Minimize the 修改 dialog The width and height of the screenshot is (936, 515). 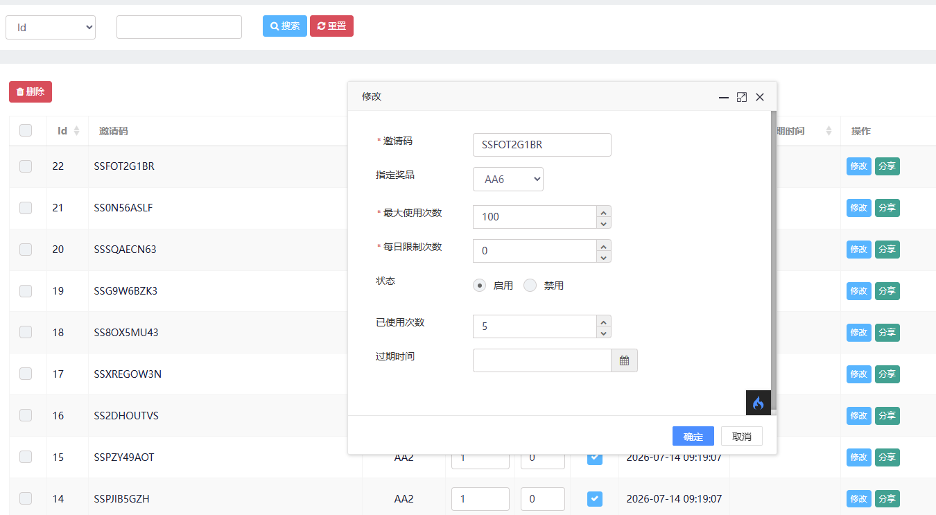tap(724, 97)
